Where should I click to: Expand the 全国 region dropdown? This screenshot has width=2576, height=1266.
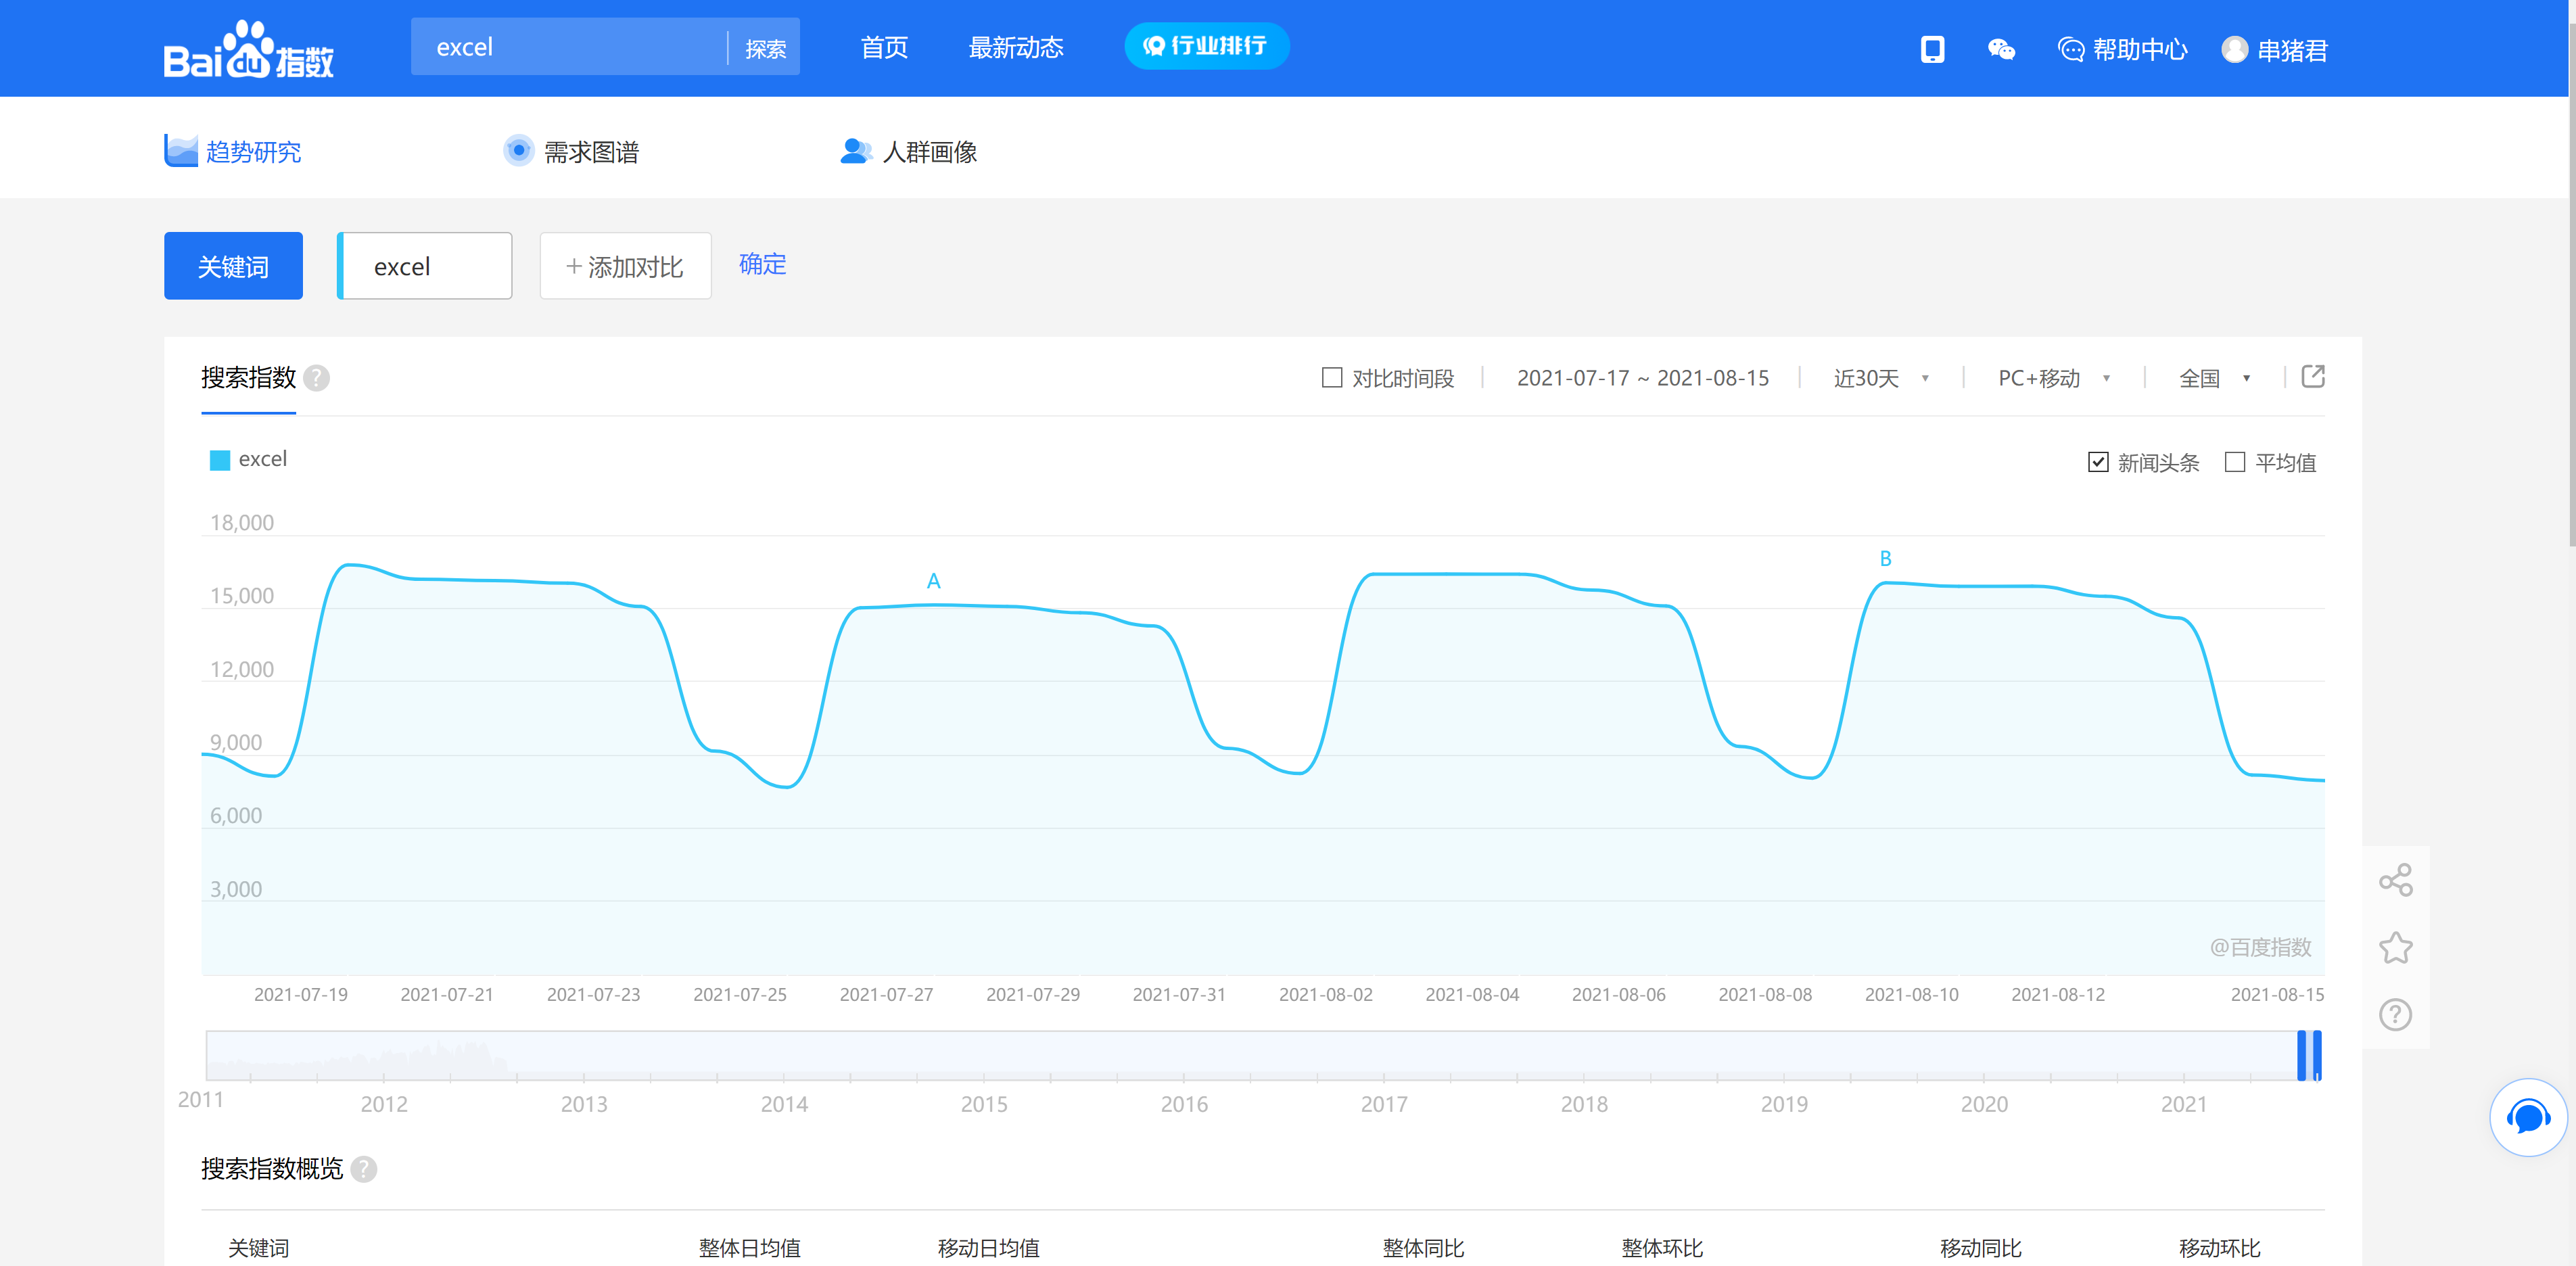[x=2214, y=378]
